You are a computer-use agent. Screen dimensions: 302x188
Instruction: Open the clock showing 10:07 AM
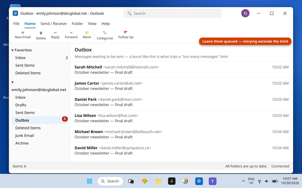click(x=290, y=181)
